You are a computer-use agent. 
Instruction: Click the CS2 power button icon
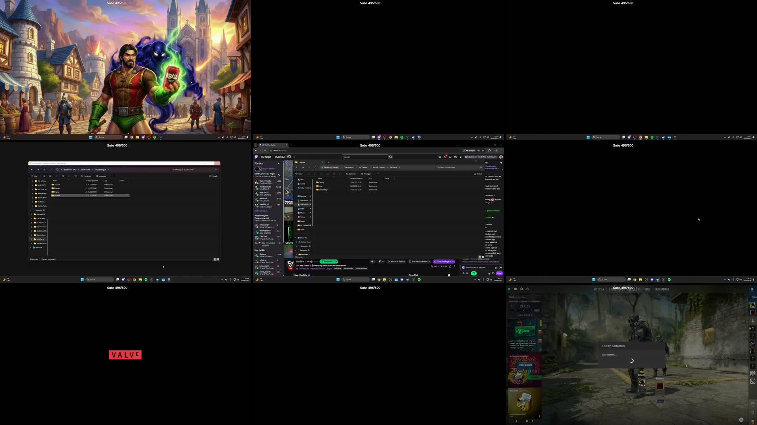coord(527,289)
